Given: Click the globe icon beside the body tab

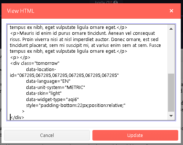Looking at the screenshot, I should coord(116,2).
